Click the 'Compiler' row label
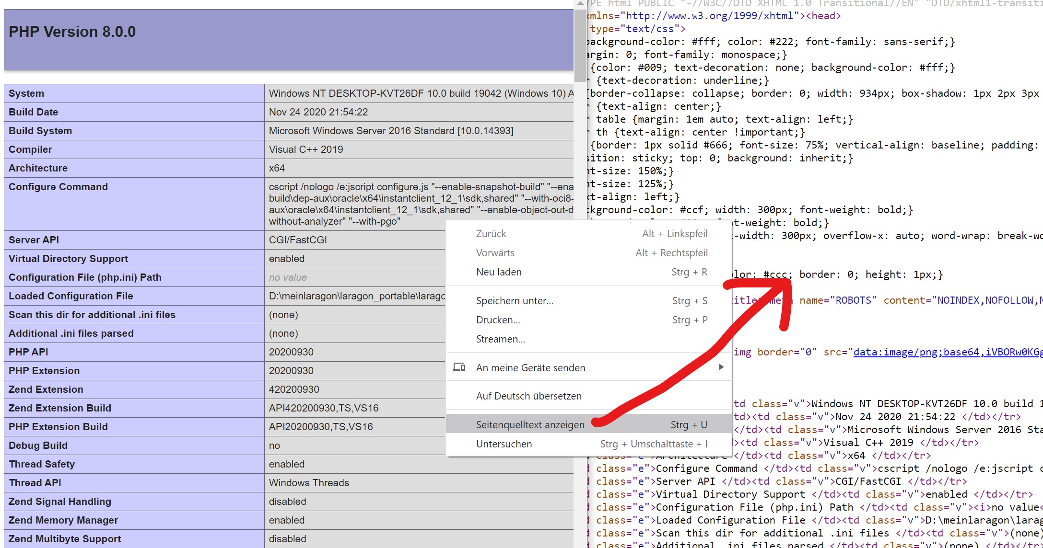The width and height of the screenshot is (1043, 548). coord(30,149)
